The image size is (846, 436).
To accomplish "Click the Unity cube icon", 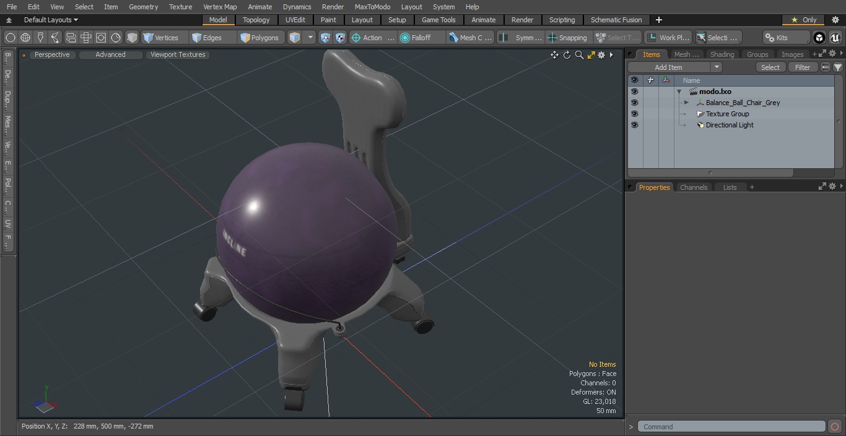I will coord(819,38).
